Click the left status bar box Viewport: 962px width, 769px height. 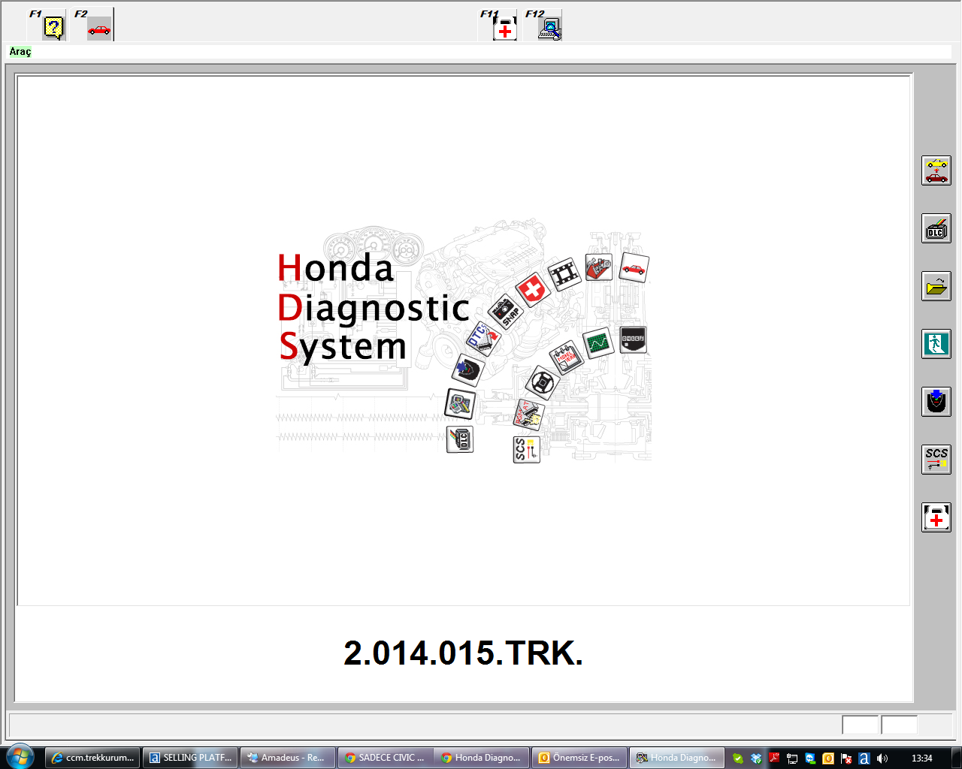861,725
